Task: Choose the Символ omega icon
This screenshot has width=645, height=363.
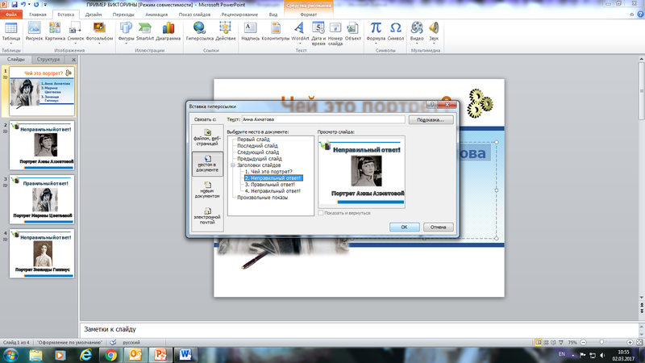Action: (395, 31)
